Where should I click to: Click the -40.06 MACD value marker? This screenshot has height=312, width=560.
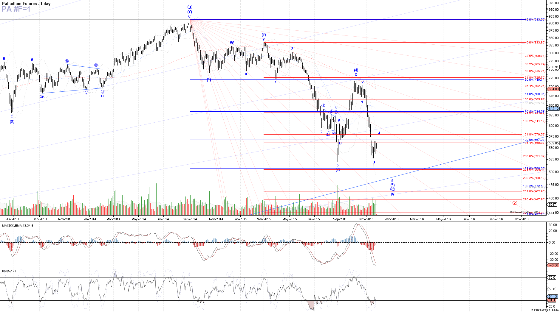click(553, 265)
